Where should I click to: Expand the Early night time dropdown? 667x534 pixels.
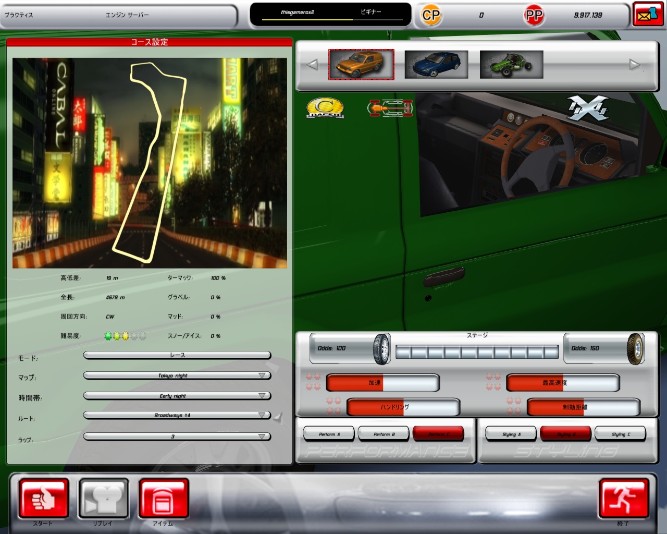click(177, 396)
